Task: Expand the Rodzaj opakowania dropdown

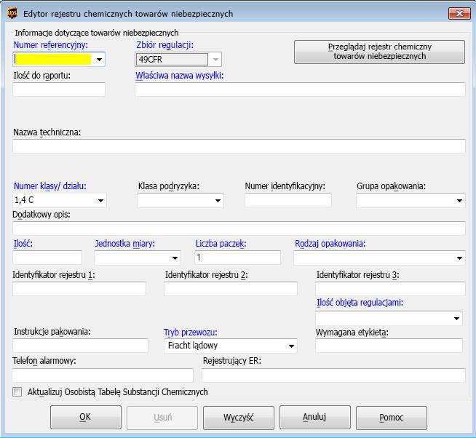Action: [459, 258]
